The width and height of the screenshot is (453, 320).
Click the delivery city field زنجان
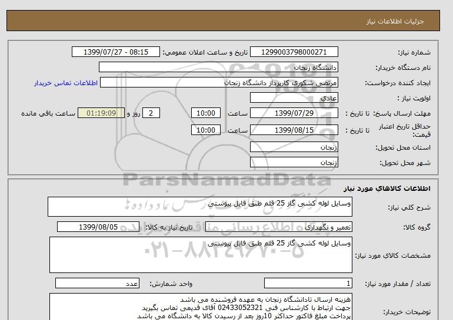pyautogui.click(x=294, y=162)
